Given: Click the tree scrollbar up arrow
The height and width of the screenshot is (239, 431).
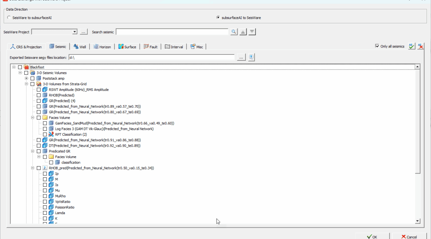Looking at the screenshot, I should [417, 67].
